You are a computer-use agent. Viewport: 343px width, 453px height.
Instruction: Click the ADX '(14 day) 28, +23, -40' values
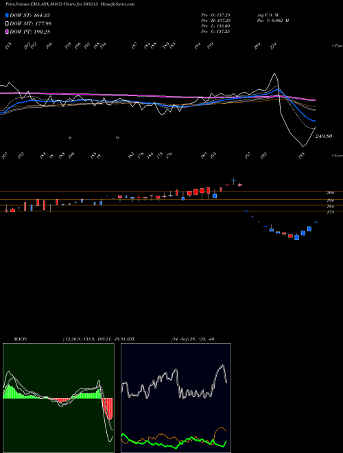coord(193,339)
